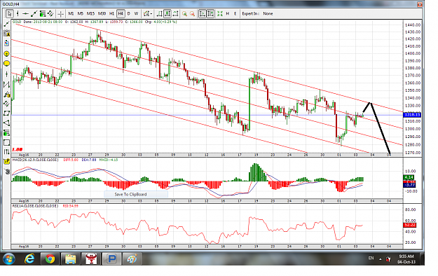This screenshot has width=438, height=276.
Task: Click the red RSI value tag on axis
Action: (x=410, y=225)
